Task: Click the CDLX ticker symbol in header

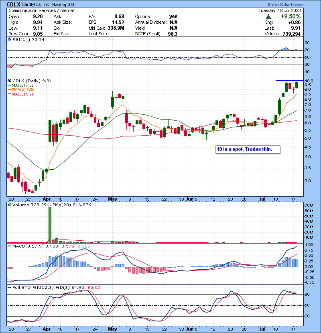Action: click(x=16, y=4)
